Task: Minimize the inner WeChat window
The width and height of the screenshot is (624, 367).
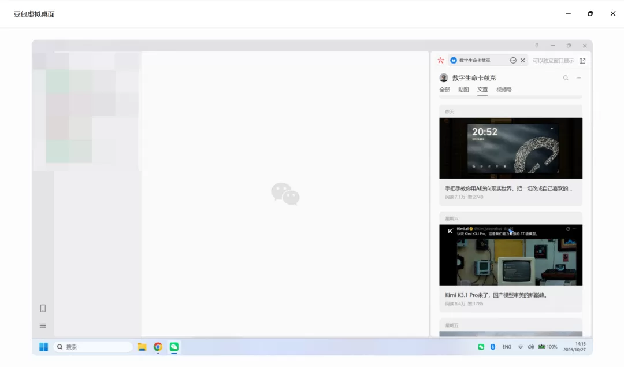Action: coord(553,46)
